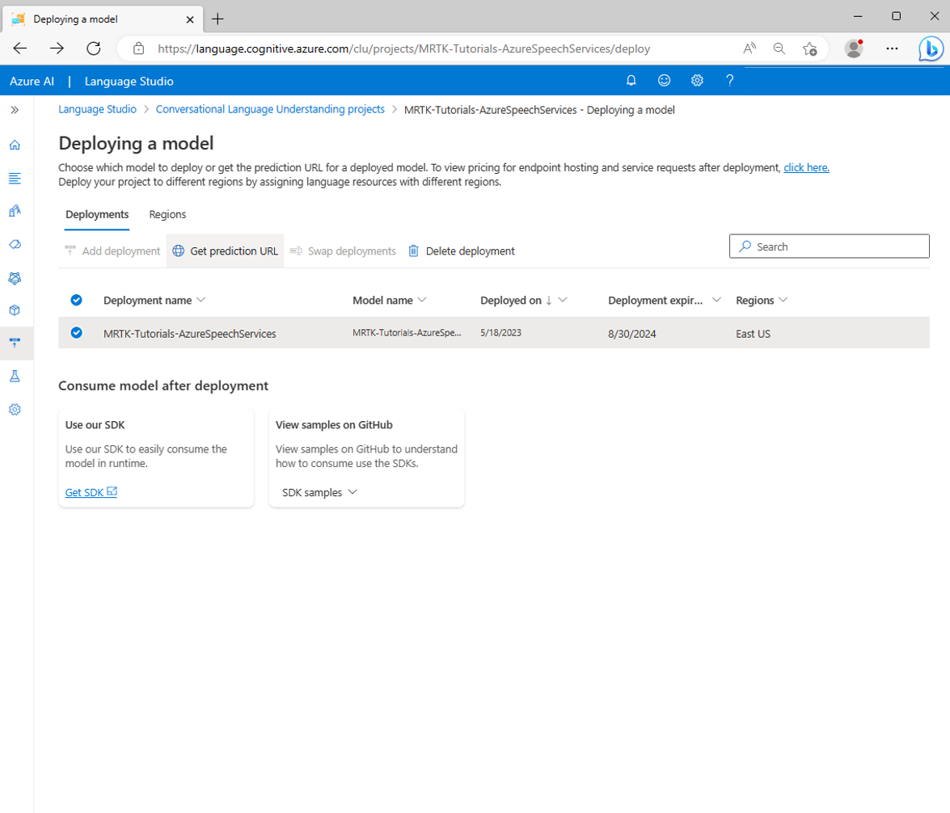Sort by Deployment name column chevron
The width and height of the screenshot is (950, 813).
click(x=202, y=300)
